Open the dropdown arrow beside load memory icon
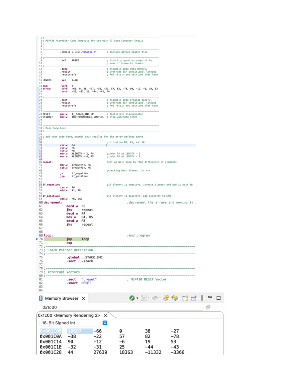 tap(160, 298)
